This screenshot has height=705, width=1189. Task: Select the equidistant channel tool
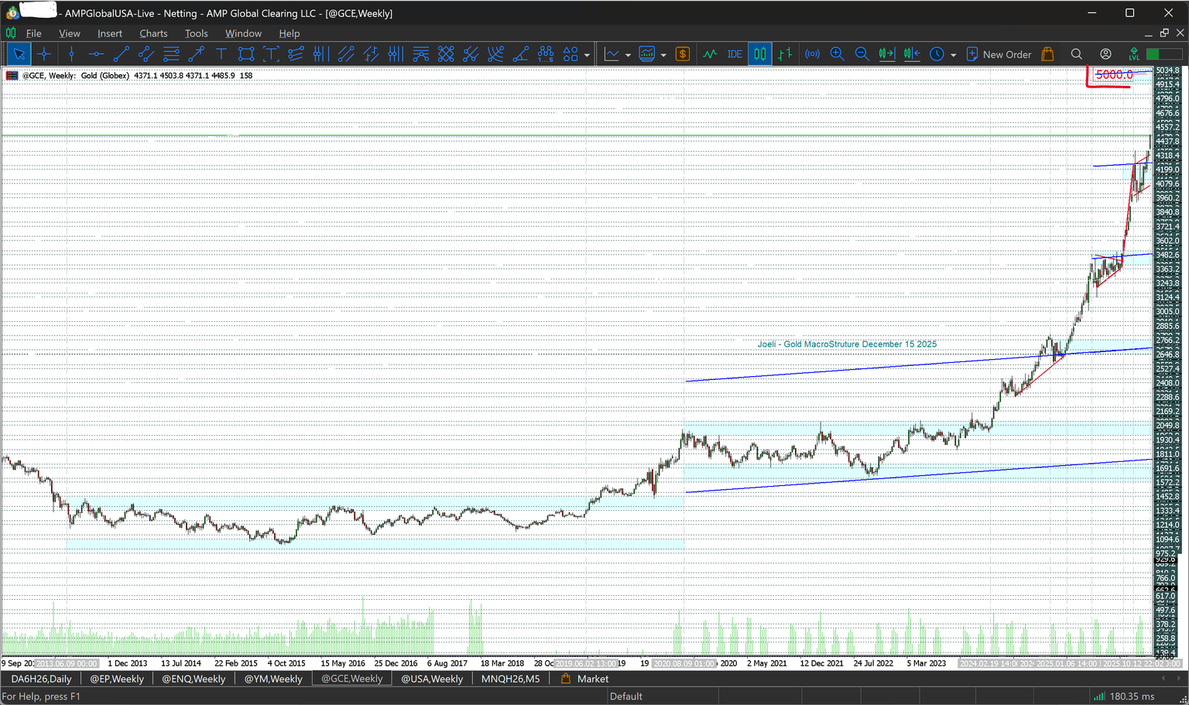146,54
